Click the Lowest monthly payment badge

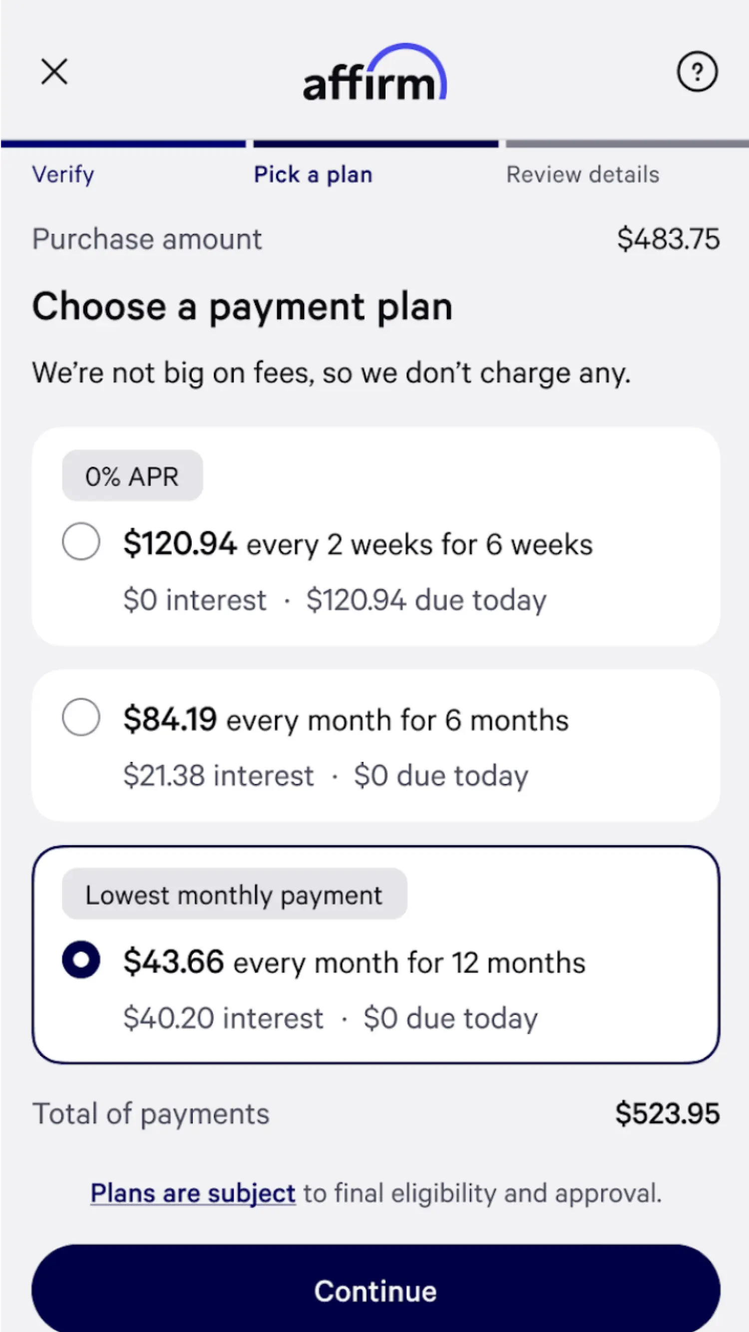234,895
